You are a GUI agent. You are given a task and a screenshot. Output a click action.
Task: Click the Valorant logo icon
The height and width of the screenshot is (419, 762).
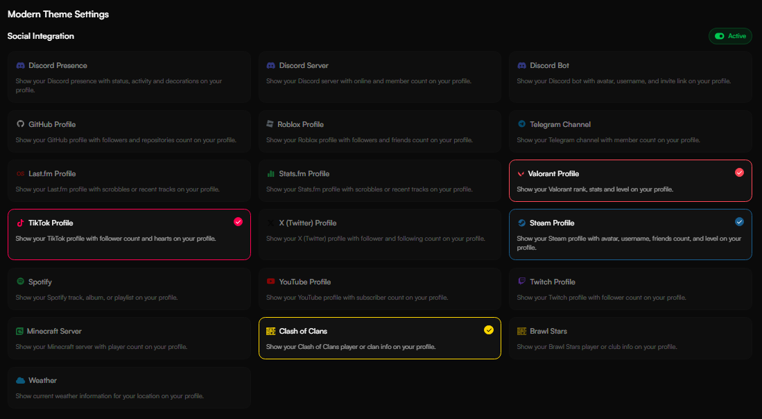(521, 173)
